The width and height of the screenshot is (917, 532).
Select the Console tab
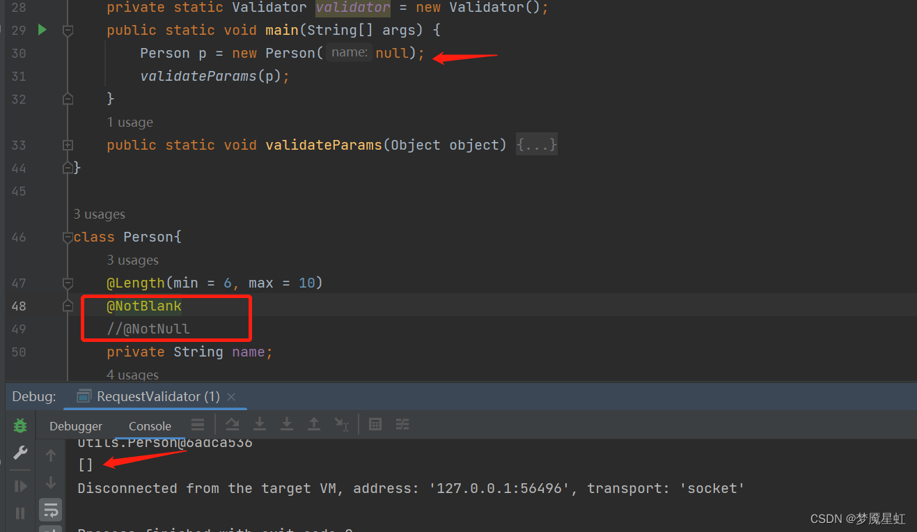click(x=150, y=426)
